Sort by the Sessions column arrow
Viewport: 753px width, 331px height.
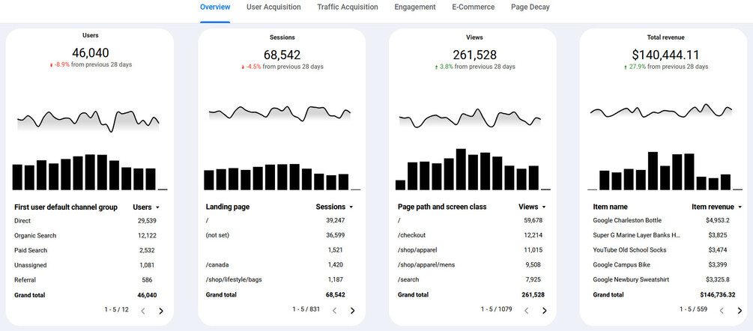coord(351,207)
